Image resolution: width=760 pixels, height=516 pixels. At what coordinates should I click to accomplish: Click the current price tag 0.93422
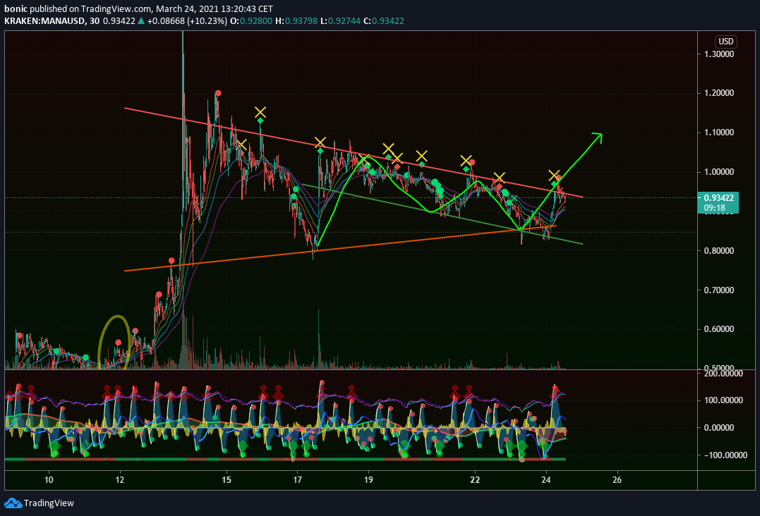(718, 197)
